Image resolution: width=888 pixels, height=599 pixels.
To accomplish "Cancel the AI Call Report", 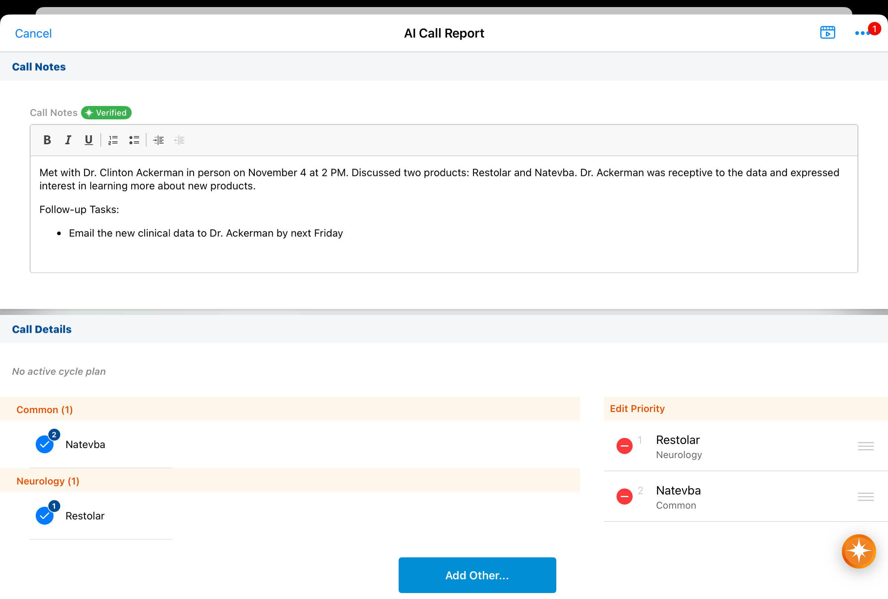I will (33, 33).
